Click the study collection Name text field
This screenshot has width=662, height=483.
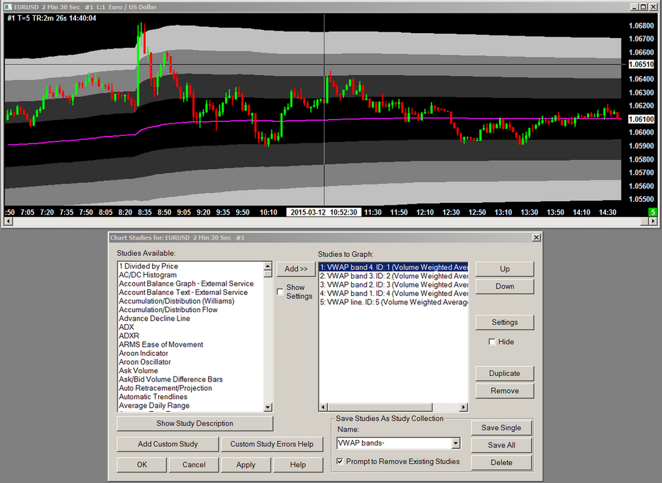click(x=393, y=443)
